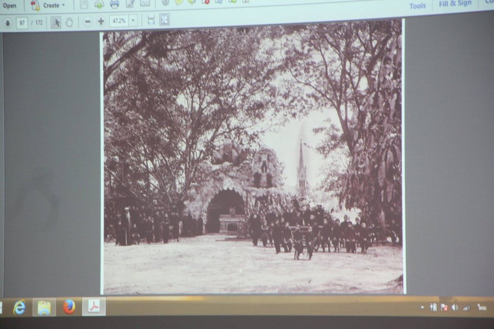Open the gear settings toolbar icon
Screen dimensions: 494x329
[165, 3]
